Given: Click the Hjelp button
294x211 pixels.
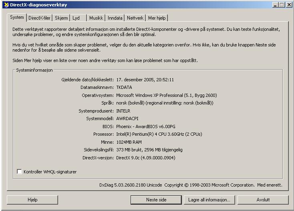Looking at the screenshot, I should pyautogui.click(x=32, y=200).
